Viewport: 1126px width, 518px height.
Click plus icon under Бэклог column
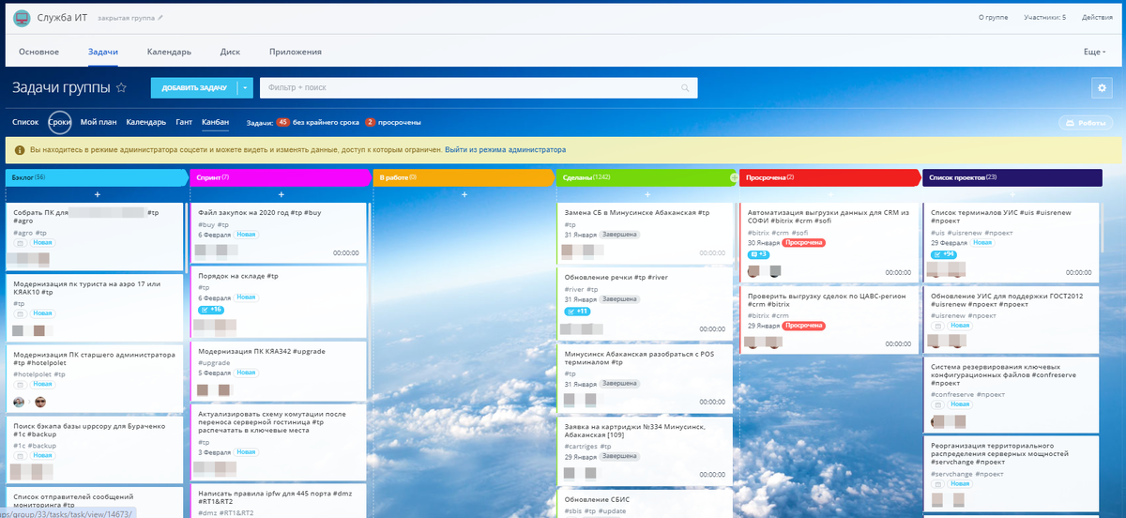pos(98,194)
